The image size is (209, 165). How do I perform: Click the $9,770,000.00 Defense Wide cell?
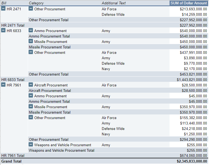click(189, 63)
